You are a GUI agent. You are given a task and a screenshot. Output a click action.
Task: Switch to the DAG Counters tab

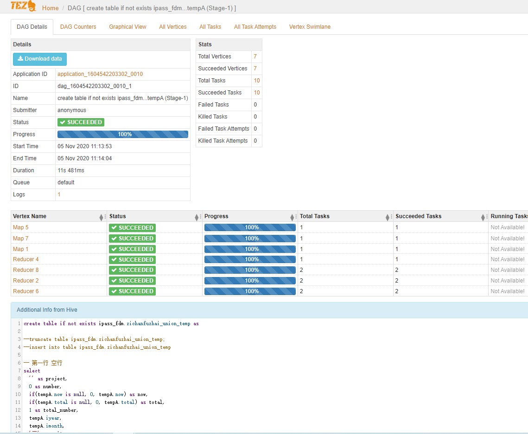(x=78, y=26)
